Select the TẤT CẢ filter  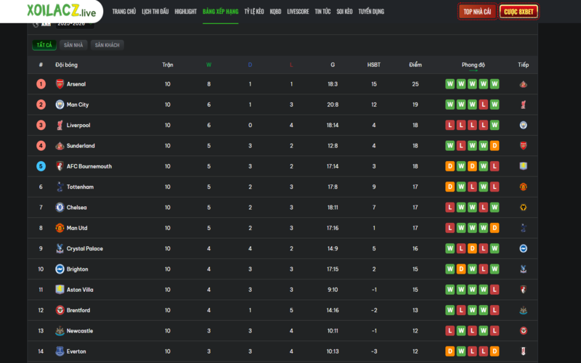coord(44,45)
